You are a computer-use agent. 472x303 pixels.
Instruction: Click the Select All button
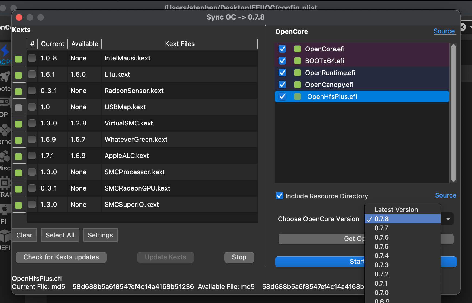tap(60, 235)
